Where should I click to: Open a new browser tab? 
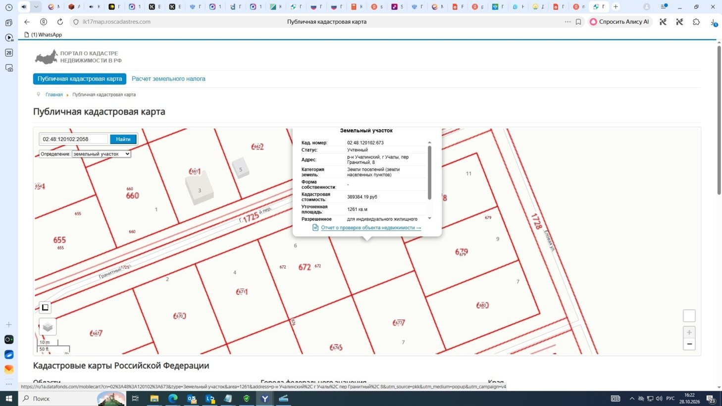point(616,7)
